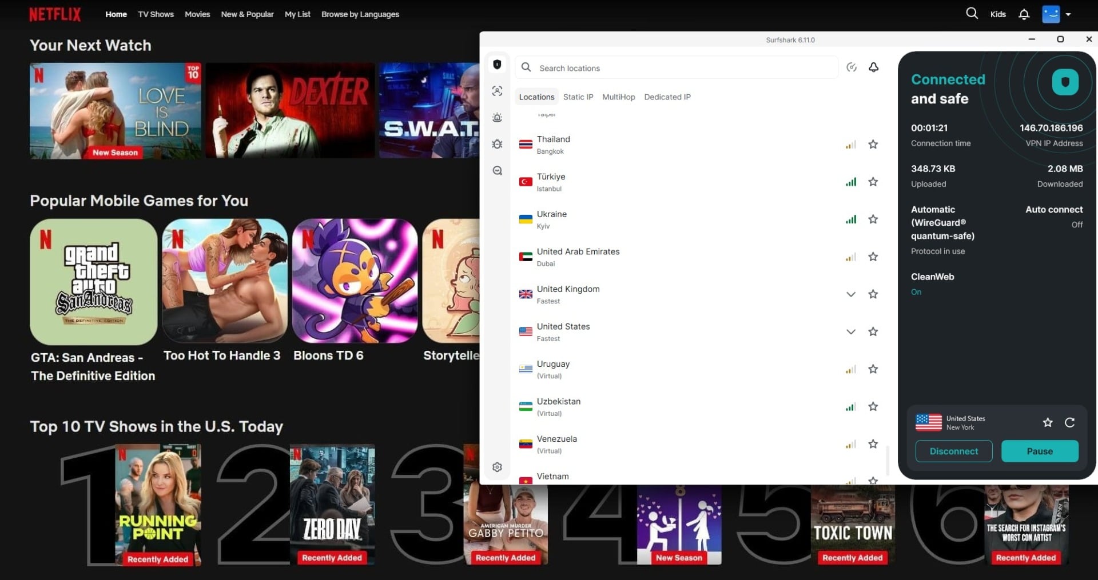The width and height of the screenshot is (1098, 580).
Task: Open Too Hot To Handle 3 game tile
Action: 225,281
